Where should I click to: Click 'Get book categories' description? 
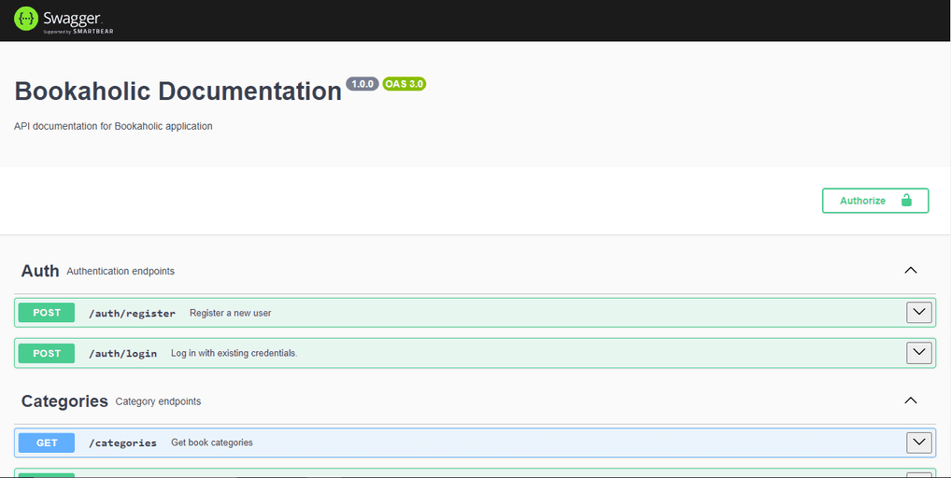click(212, 443)
